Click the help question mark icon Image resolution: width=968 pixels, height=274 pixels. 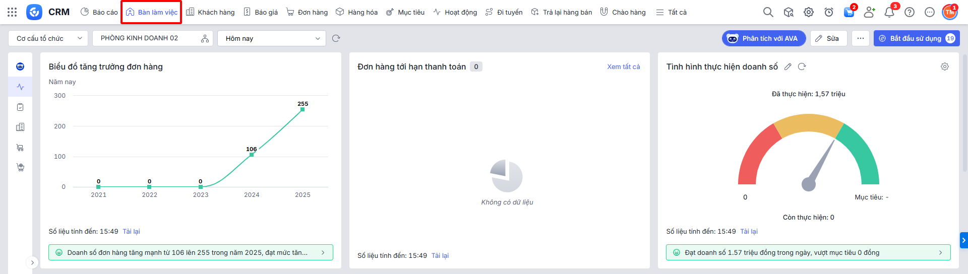tap(910, 12)
